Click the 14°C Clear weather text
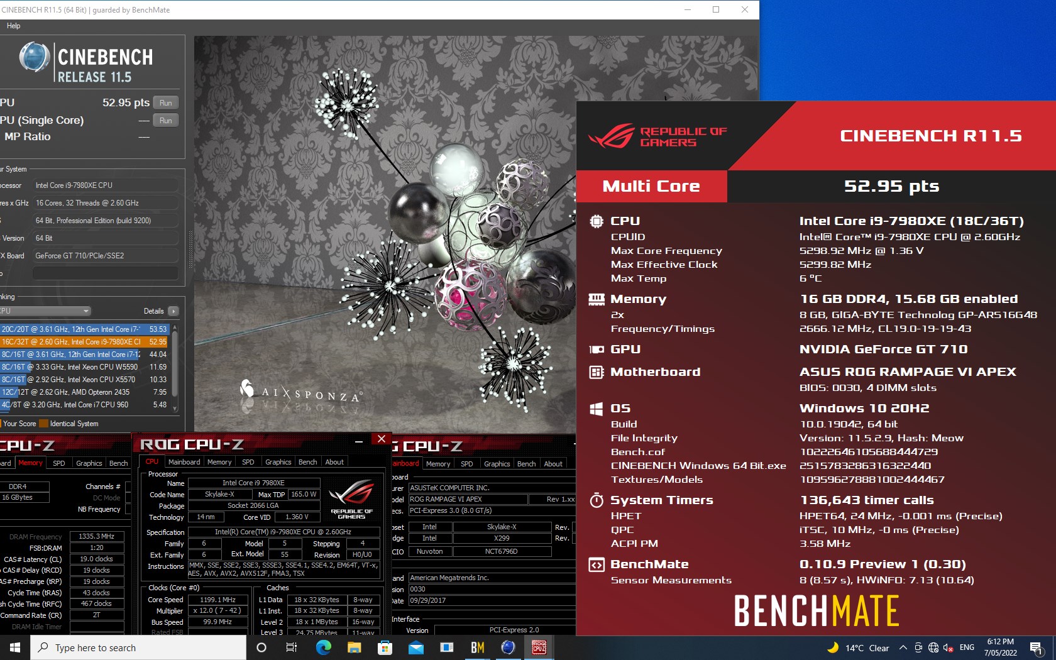 tap(867, 648)
